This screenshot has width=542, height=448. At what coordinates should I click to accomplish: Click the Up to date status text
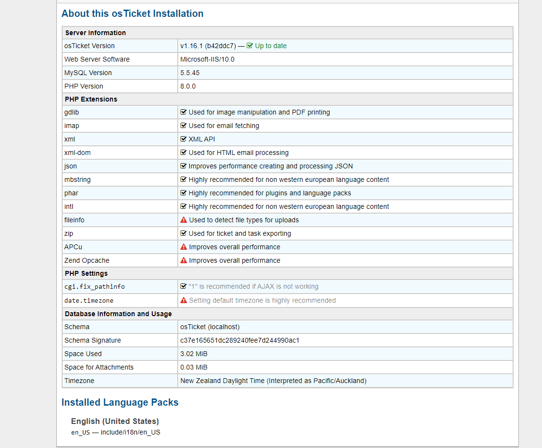[x=271, y=46]
